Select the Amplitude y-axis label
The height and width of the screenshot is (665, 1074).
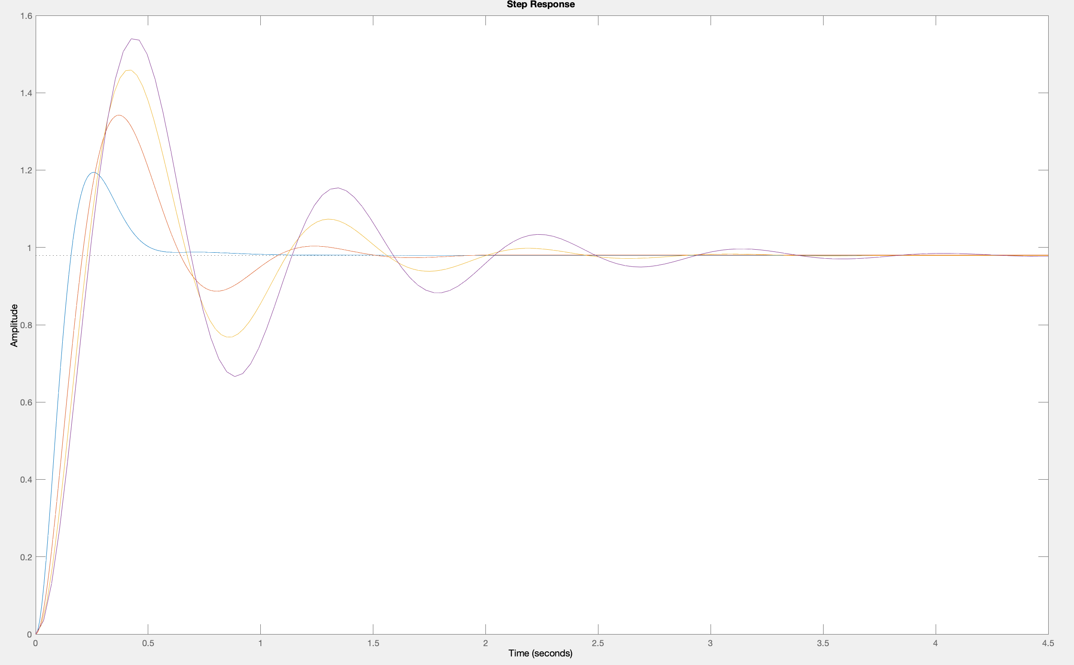click(x=14, y=326)
